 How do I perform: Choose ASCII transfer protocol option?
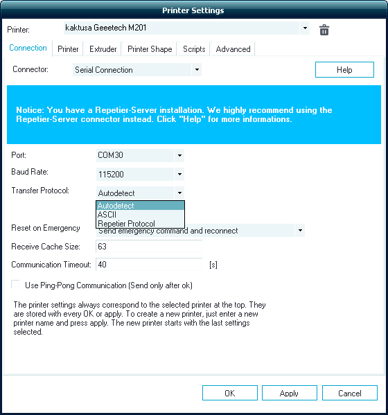(x=140, y=215)
